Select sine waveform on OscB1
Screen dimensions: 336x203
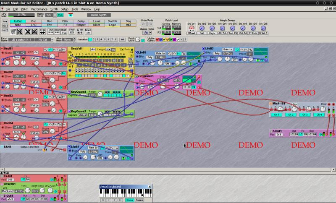point(46,49)
